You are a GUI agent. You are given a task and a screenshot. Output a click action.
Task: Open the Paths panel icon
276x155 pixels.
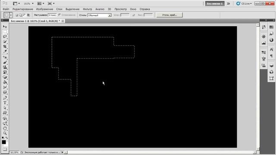click(271, 78)
